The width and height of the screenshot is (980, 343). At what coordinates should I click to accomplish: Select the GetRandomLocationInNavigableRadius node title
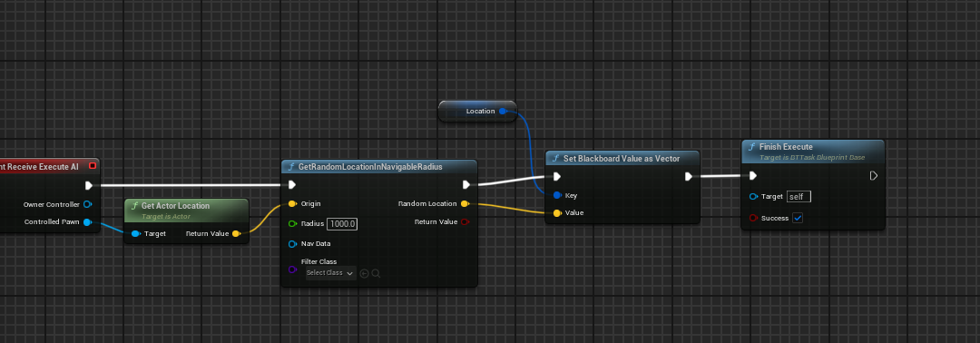click(x=370, y=167)
